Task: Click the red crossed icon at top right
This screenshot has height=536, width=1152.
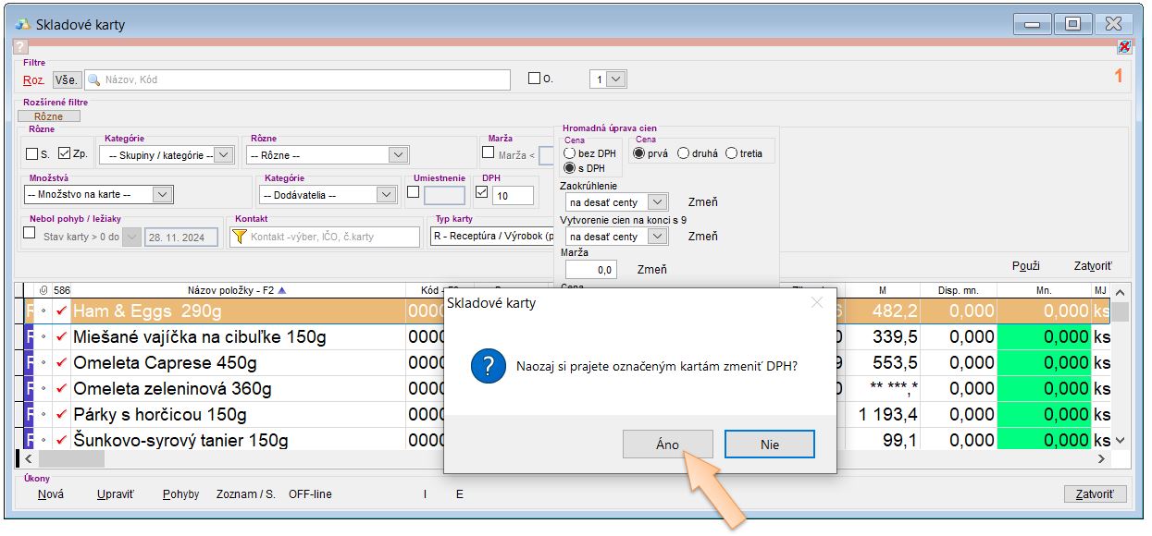Action: 1124,46
